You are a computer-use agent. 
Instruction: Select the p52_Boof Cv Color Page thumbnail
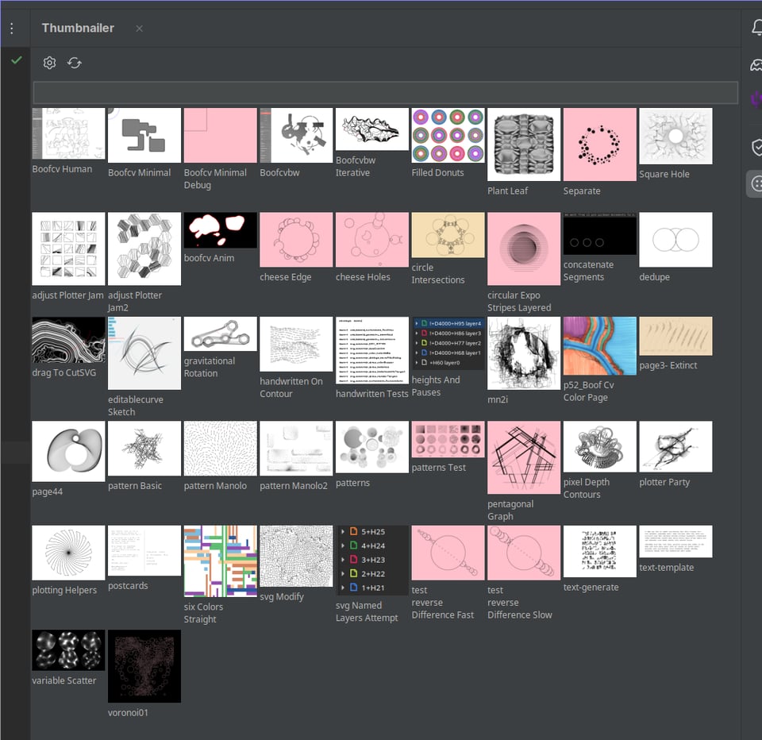click(599, 346)
